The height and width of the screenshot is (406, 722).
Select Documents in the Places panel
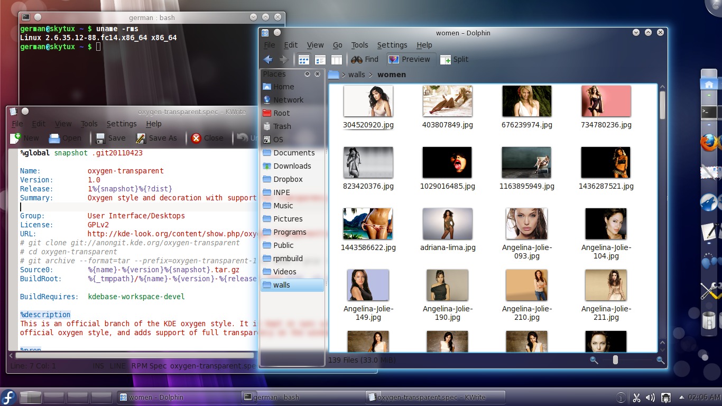point(292,153)
